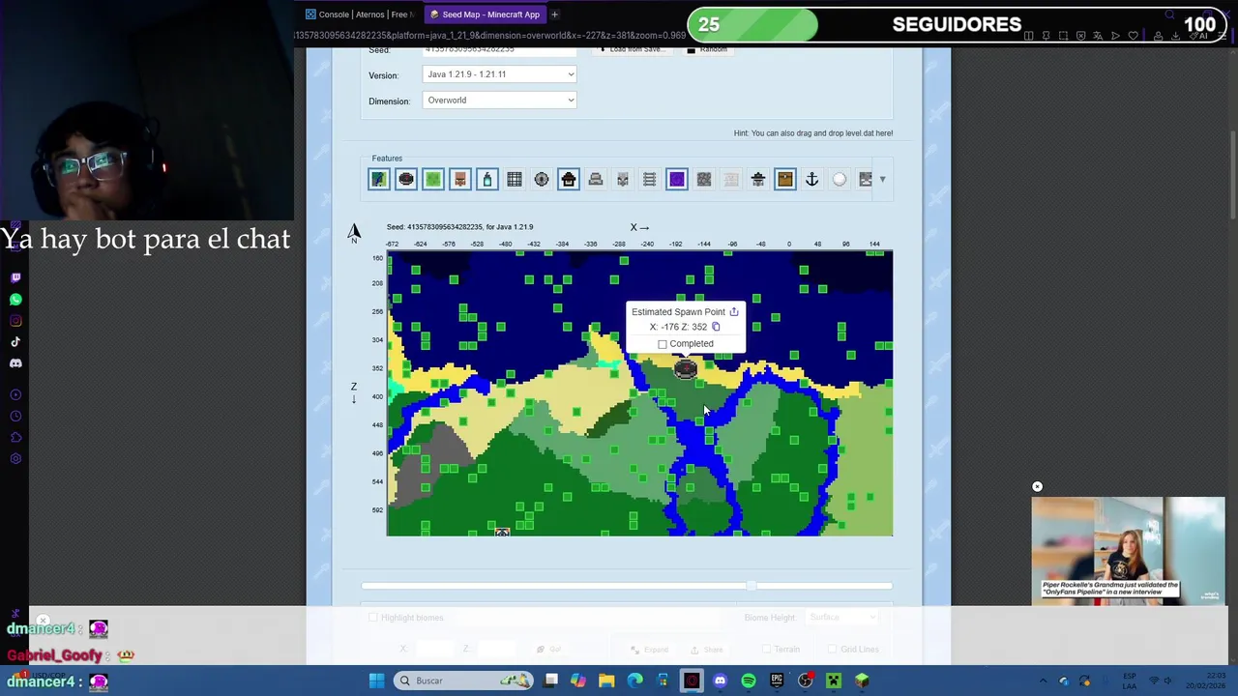The height and width of the screenshot is (696, 1238).
Task: Toggle the mineshaft rails feature icon
Action: (x=649, y=179)
